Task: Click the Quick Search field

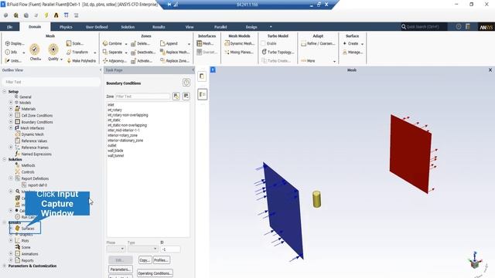Action: [x=424, y=27]
